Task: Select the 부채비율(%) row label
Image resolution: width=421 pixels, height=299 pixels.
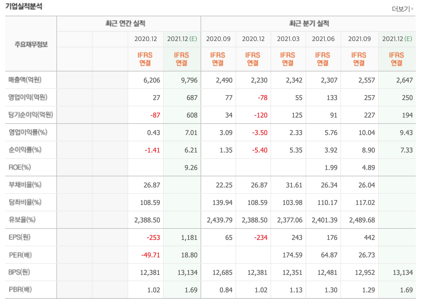Action: [25, 185]
